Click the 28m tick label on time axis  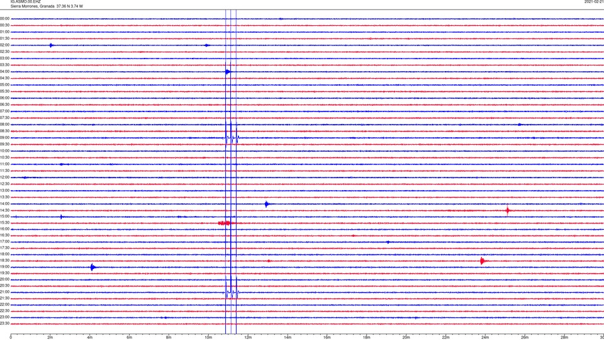click(564, 337)
